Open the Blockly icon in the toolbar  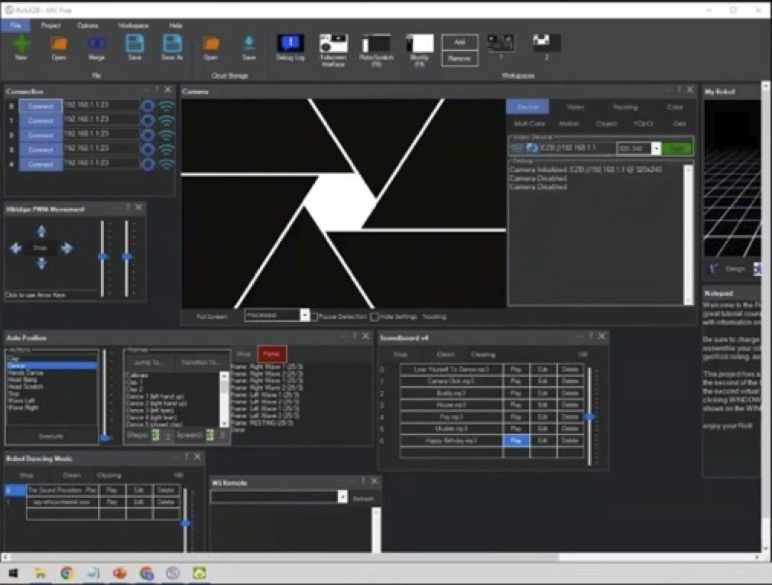(x=420, y=44)
